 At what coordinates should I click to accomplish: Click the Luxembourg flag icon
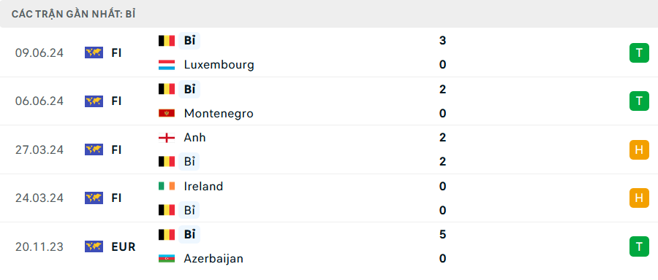point(167,65)
